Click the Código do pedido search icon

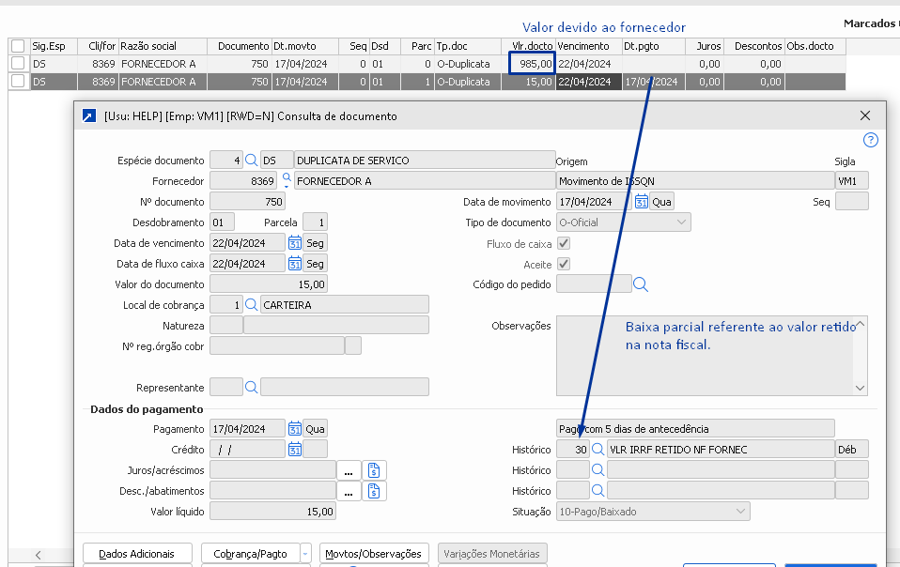tap(641, 283)
